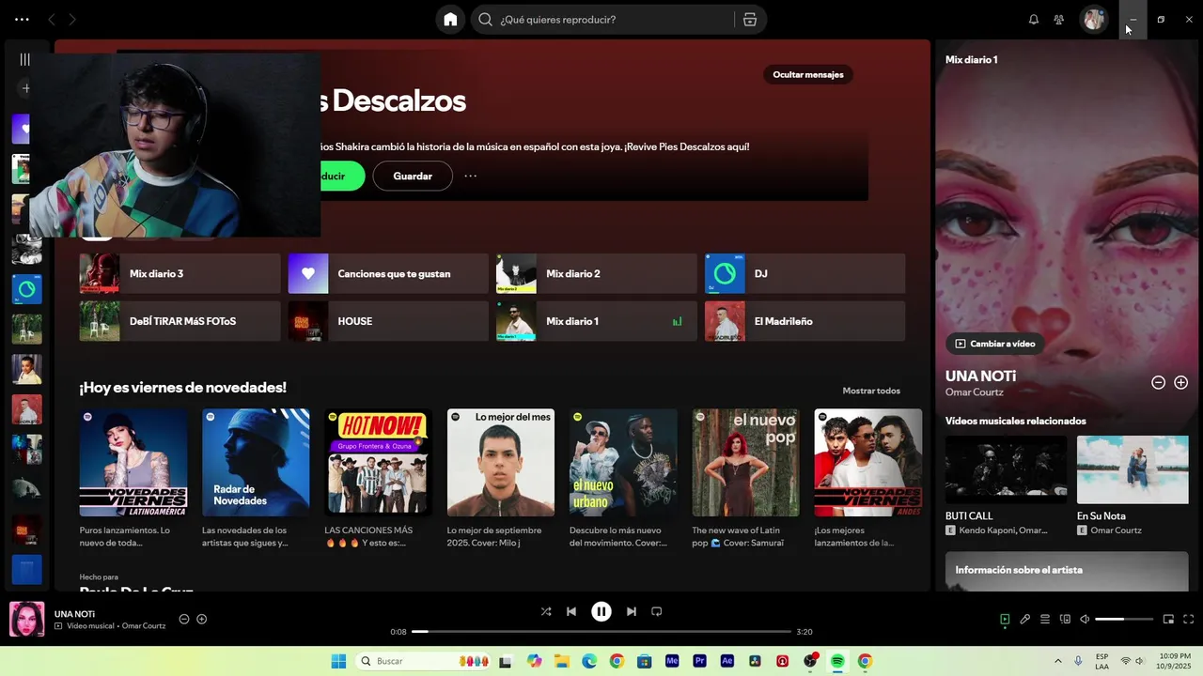This screenshot has height=676, width=1203.
Task: Open the miniplayer icon
Action: coord(1168,619)
